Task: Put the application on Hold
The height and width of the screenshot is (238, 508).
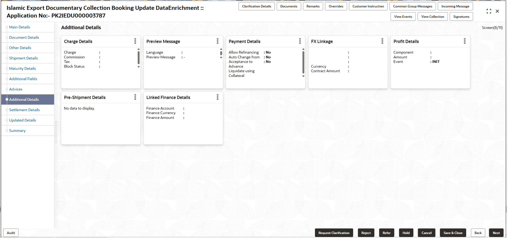Action: [x=406, y=233]
